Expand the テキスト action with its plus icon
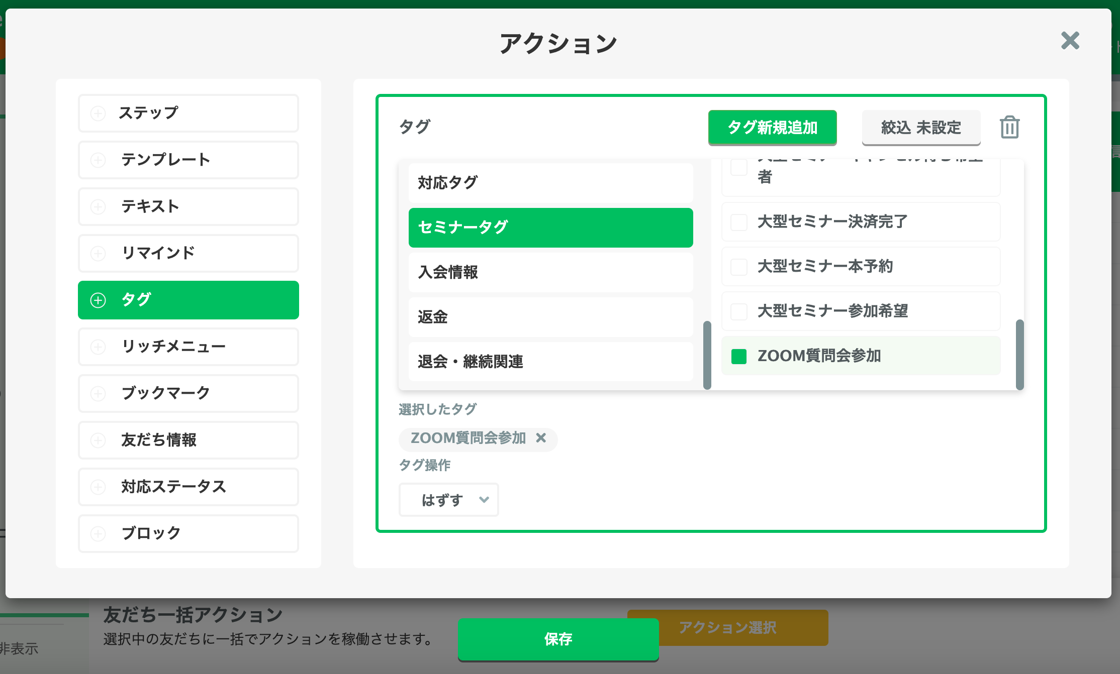Screen dimensions: 1120x674 pyautogui.click(x=98, y=206)
